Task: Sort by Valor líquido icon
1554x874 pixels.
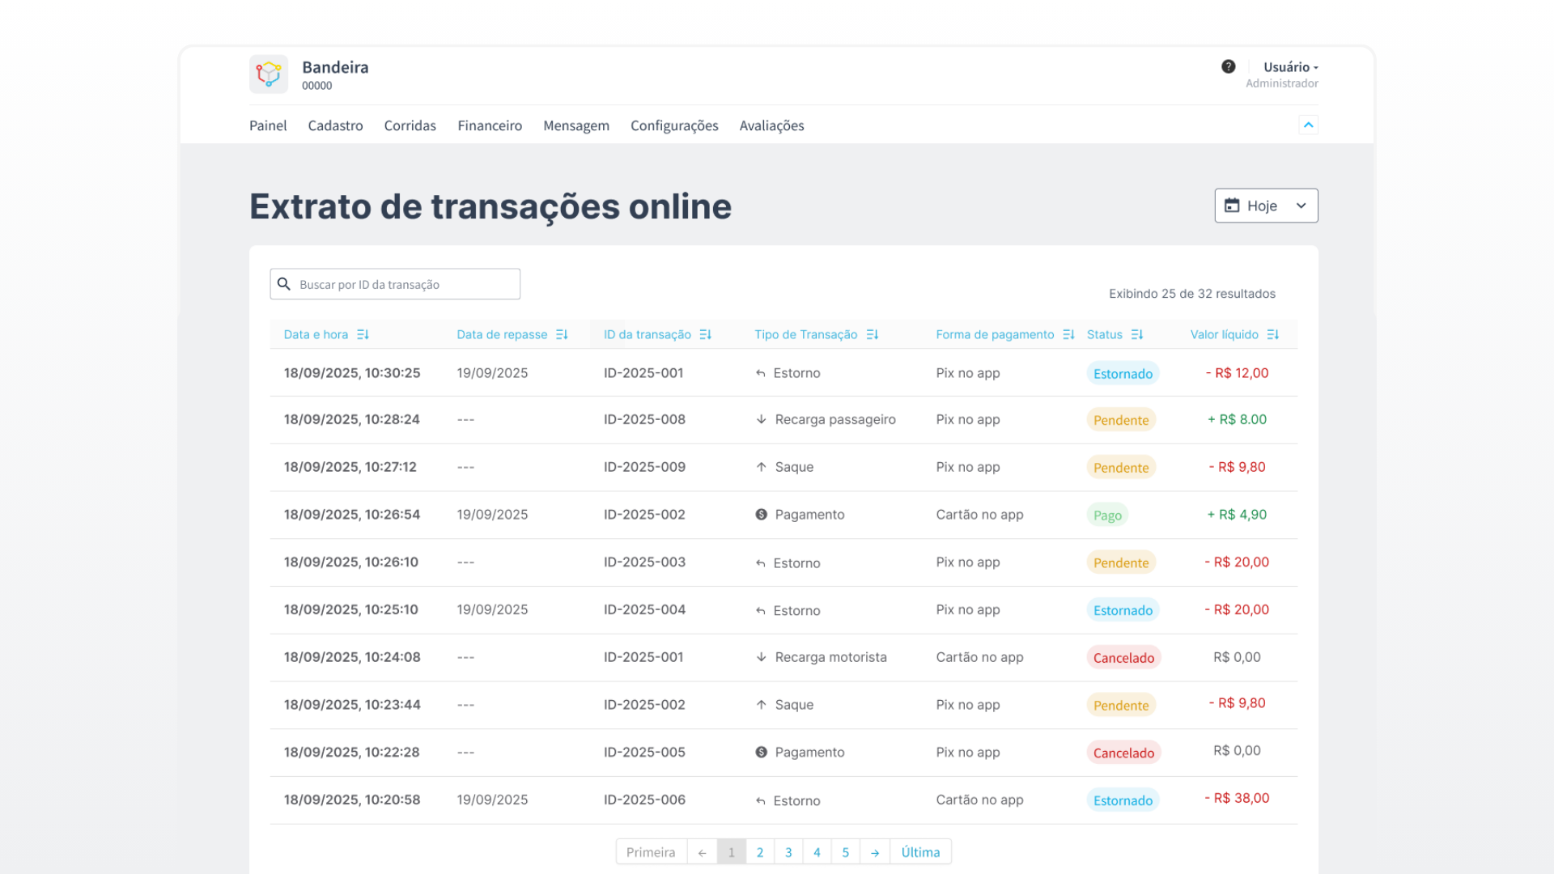Action: pos(1272,334)
